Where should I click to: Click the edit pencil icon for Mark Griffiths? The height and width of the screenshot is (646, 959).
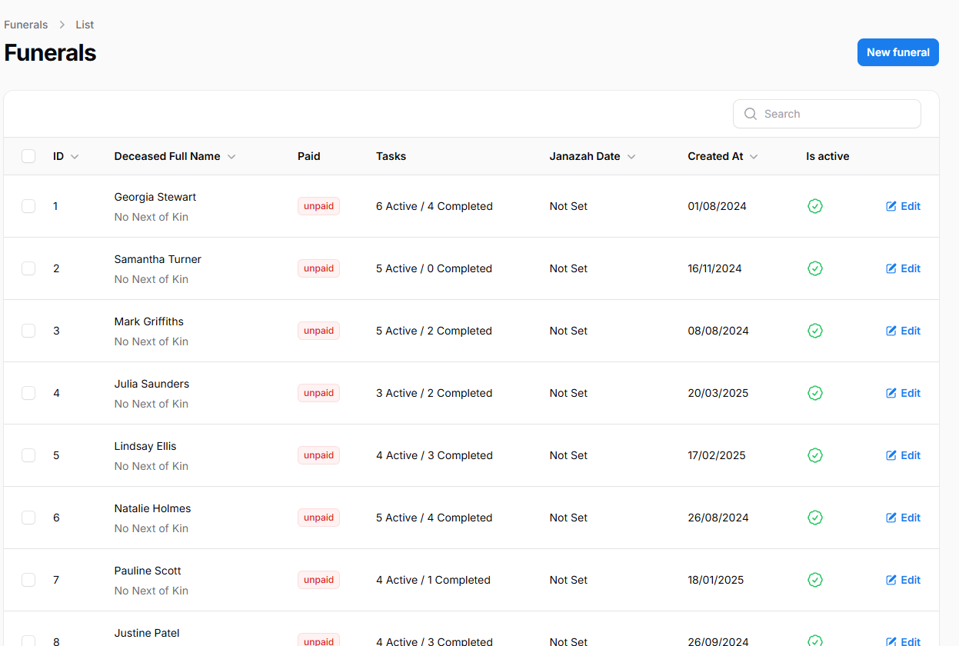(x=891, y=331)
